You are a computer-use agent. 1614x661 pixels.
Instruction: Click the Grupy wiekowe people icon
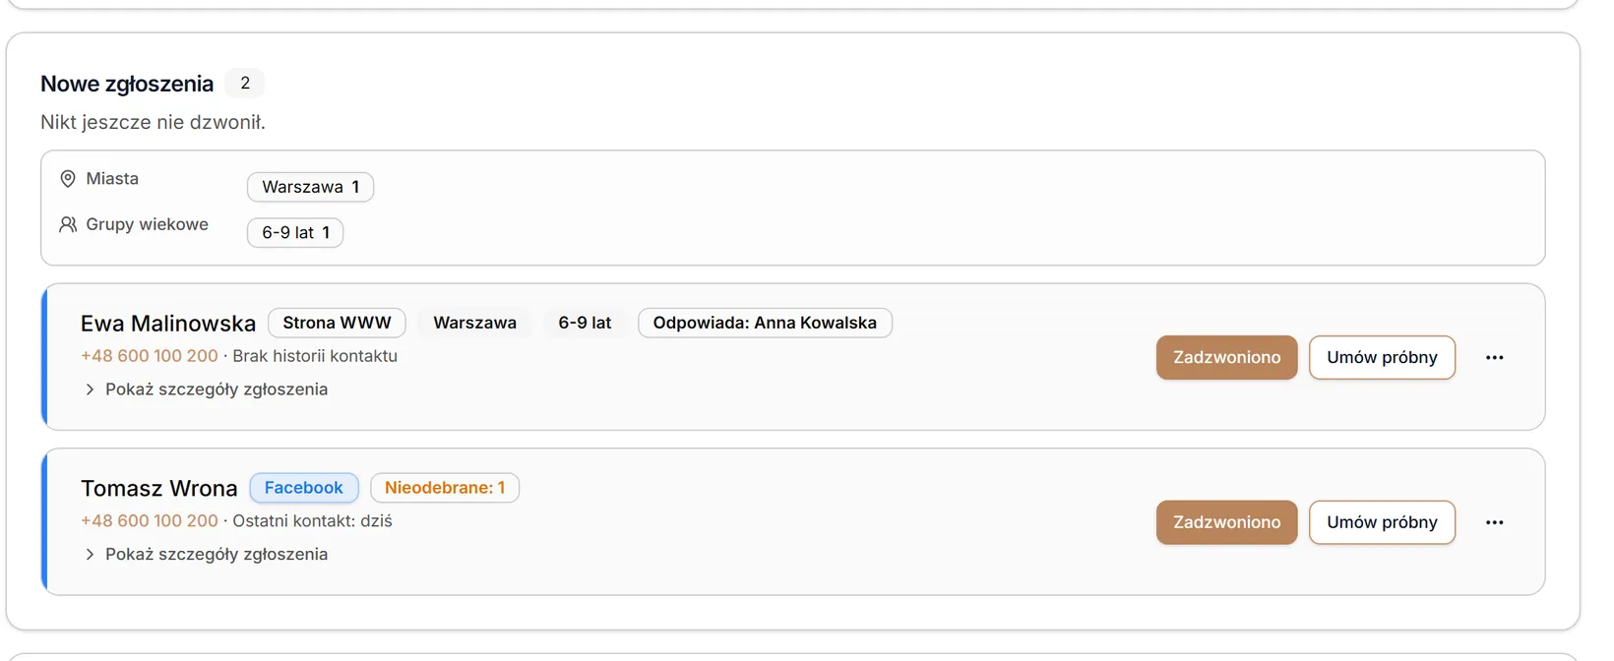pos(68,224)
